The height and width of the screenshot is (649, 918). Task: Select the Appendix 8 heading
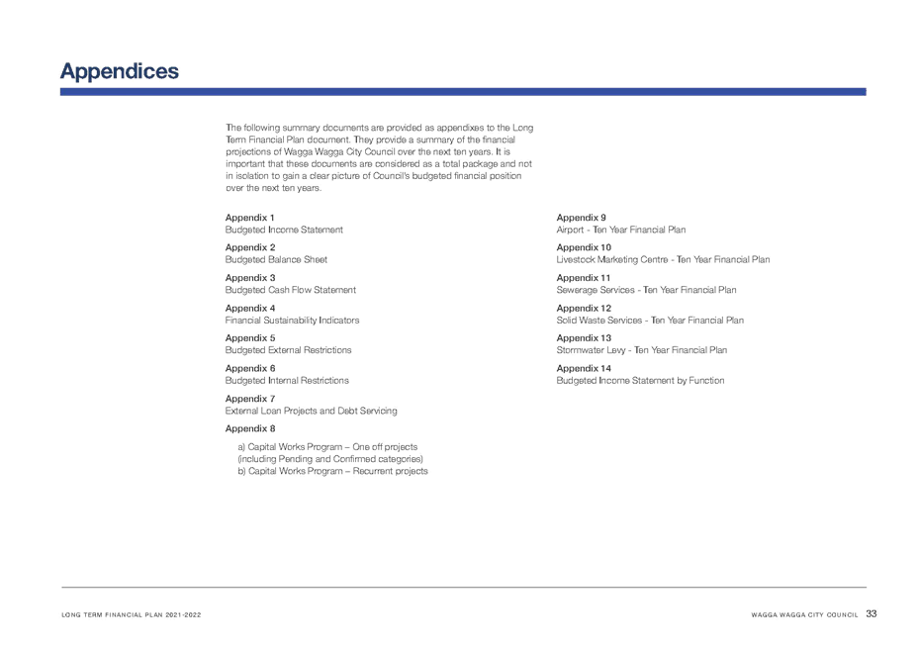tap(250, 428)
